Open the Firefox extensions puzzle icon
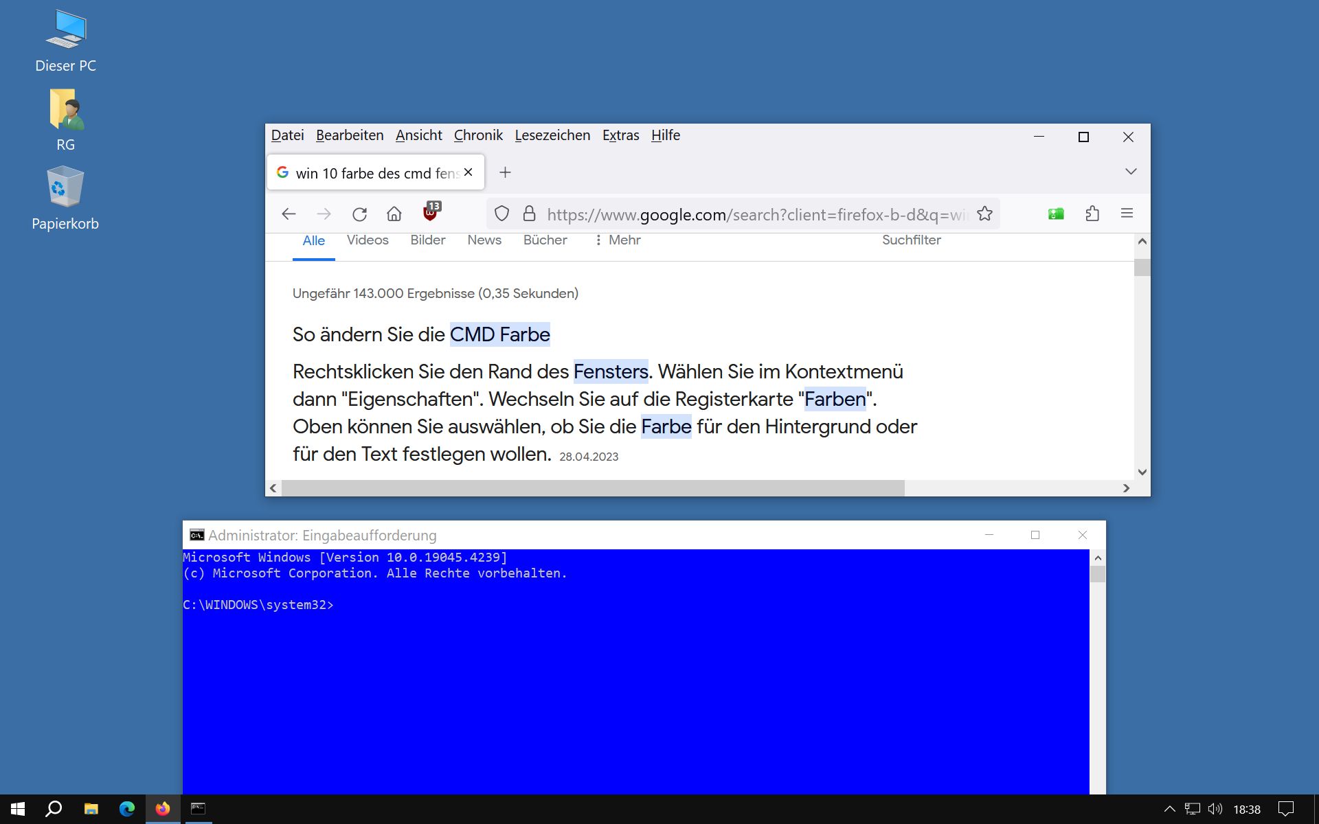 [1092, 214]
